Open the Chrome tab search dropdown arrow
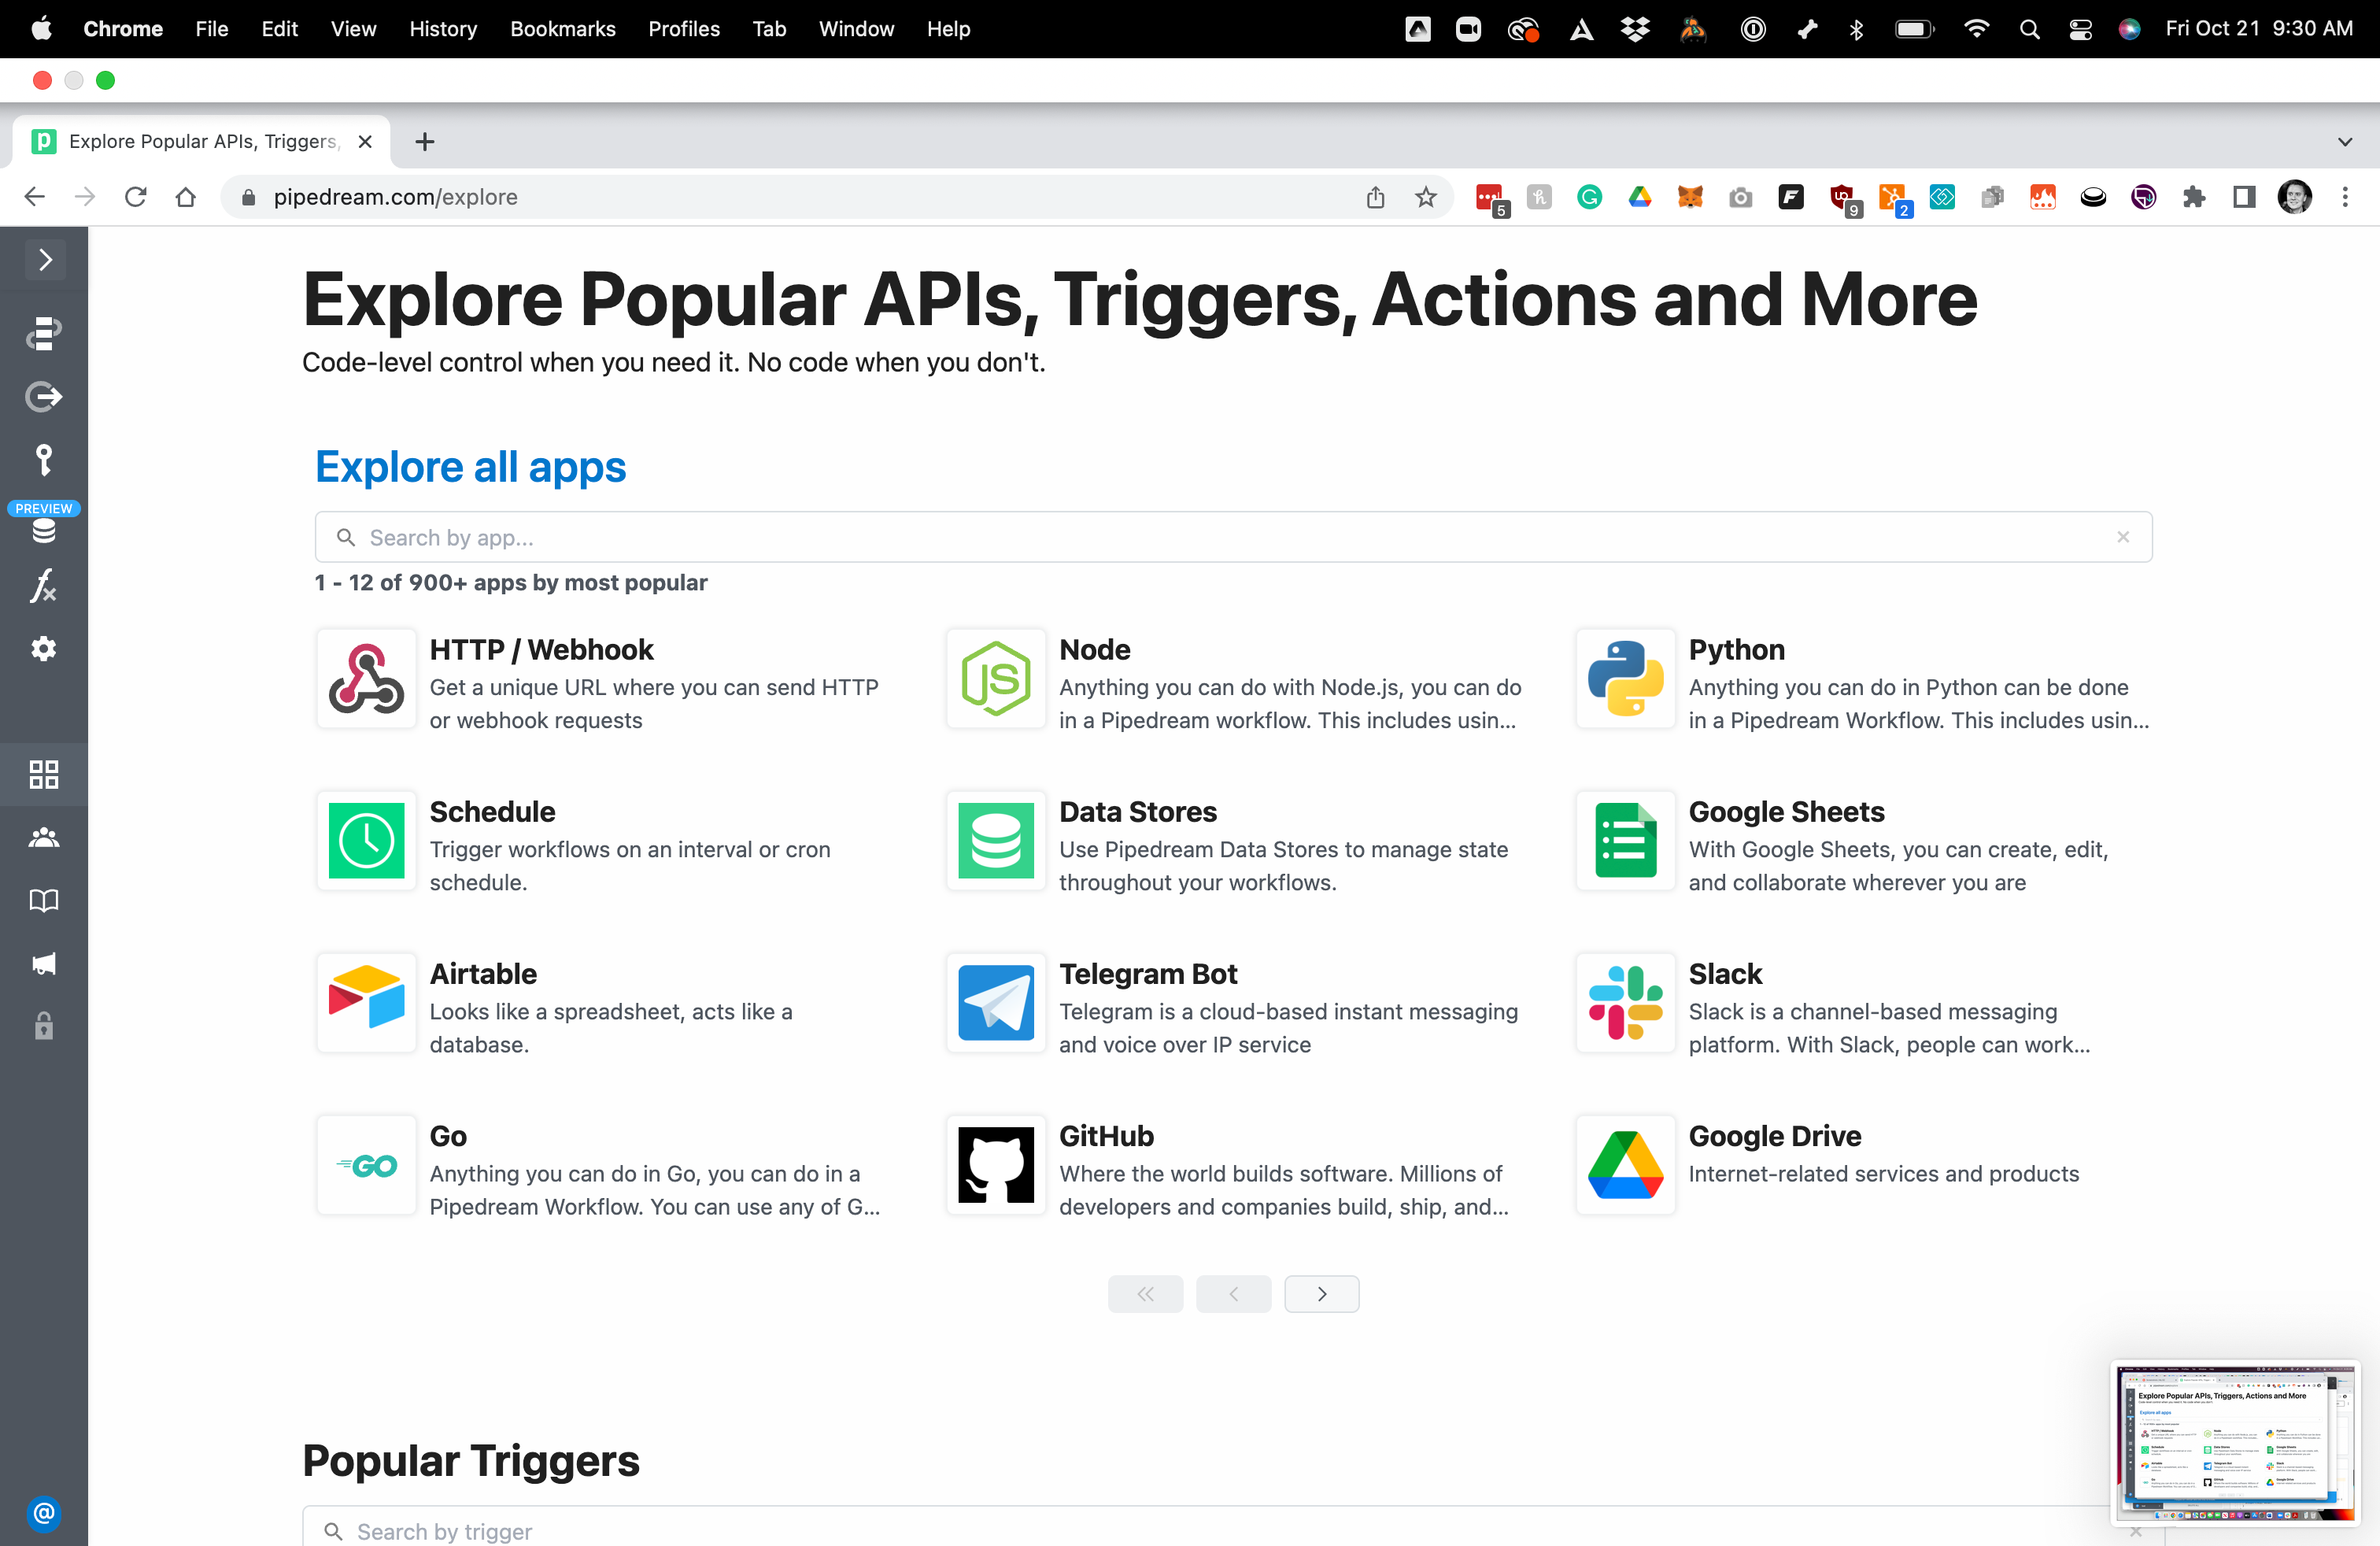This screenshot has width=2380, height=1546. click(x=2344, y=141)
